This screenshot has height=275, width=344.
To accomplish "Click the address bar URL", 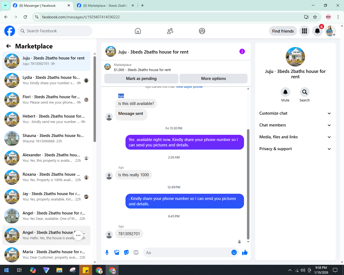I will click(x=81, y=17).
